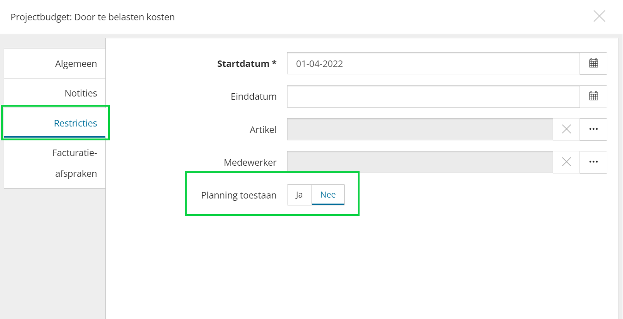Click the Startdatum date field
The image size is (623, 319).
coord(433,64)
